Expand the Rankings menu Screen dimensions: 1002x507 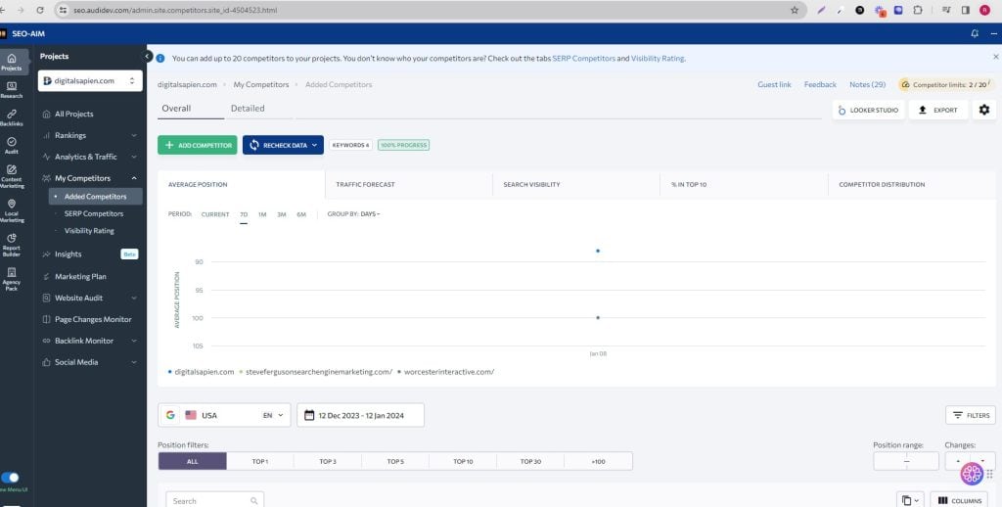click(89, 135)
